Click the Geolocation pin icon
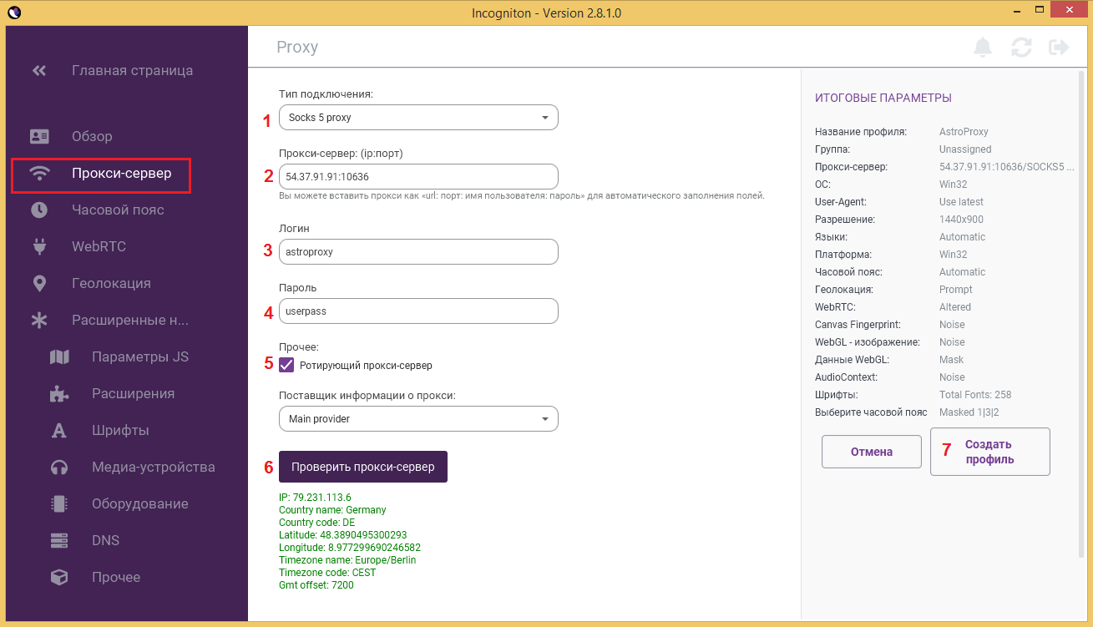Screen dimensions: 1093x627 (39, 283)
